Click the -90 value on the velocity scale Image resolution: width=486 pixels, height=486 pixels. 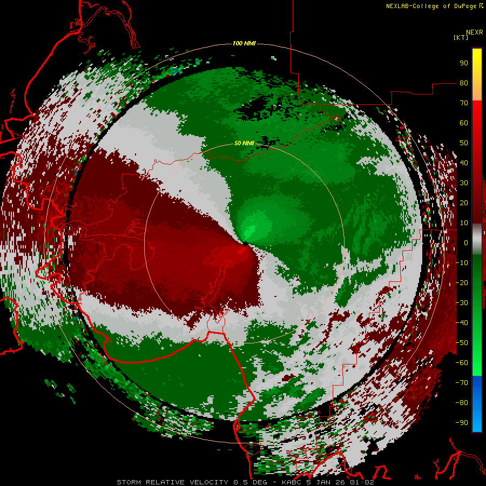[x=462, y=423]
